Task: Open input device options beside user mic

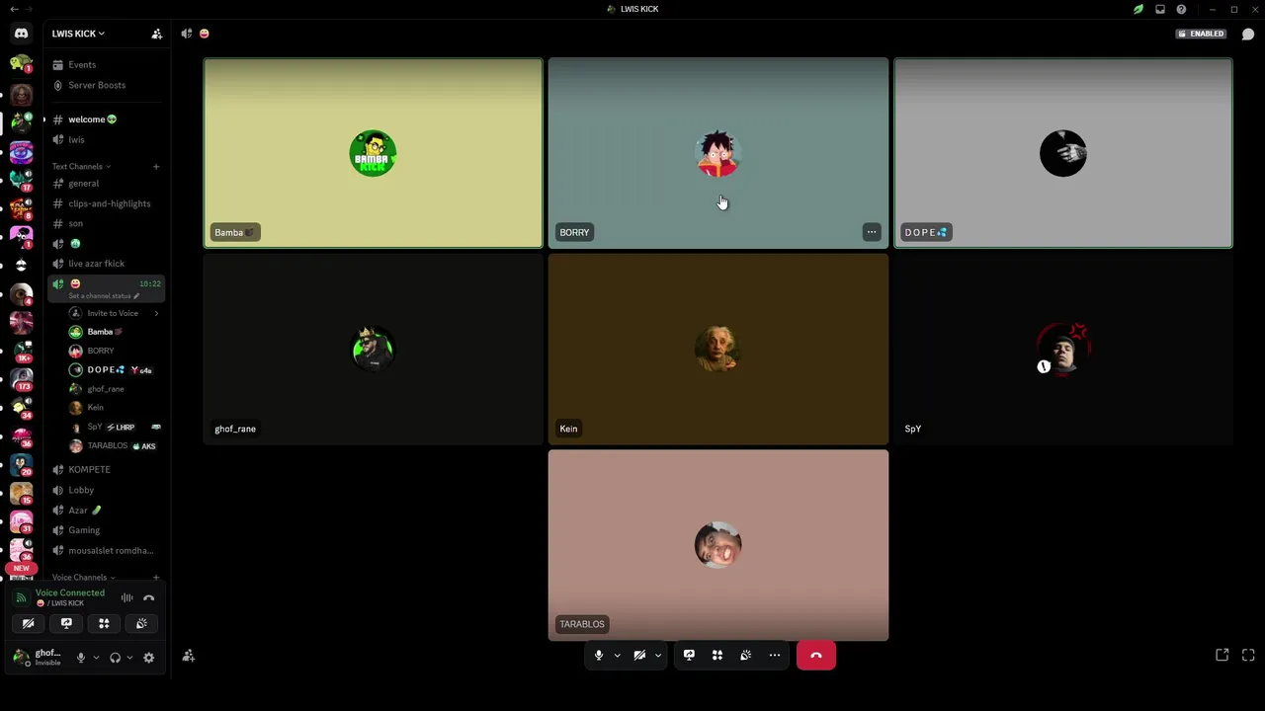Action: coord(96,658)
